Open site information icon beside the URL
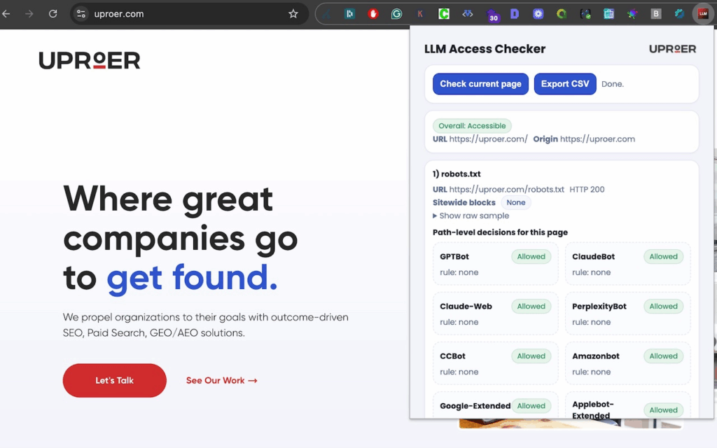This screenshot has width=717, height=448. [x=81, y=14]
